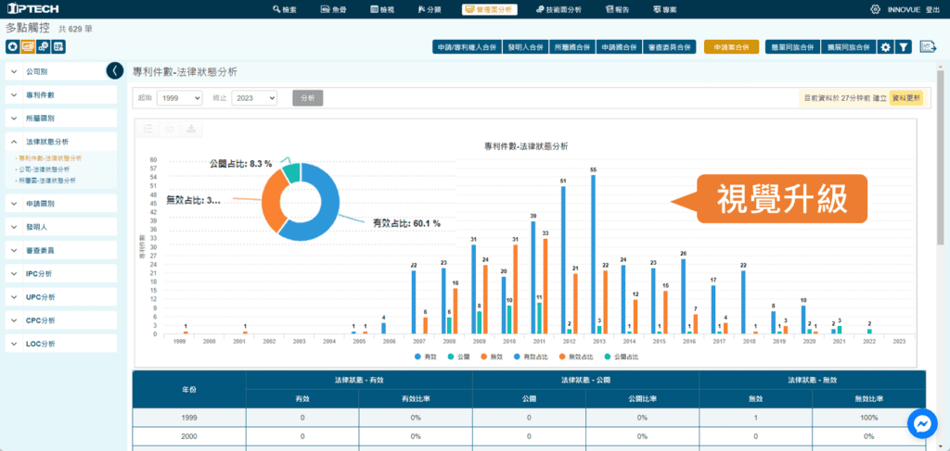Click the star icon under 多點觸控
This screenshot has width=950, height=451.
pyautogui.click(x=12, y=46)
